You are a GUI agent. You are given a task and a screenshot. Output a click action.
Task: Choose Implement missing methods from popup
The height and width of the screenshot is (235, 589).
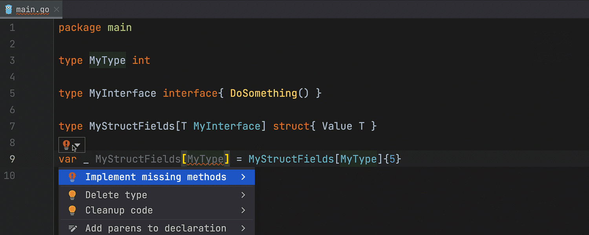(x=155, y=177)
